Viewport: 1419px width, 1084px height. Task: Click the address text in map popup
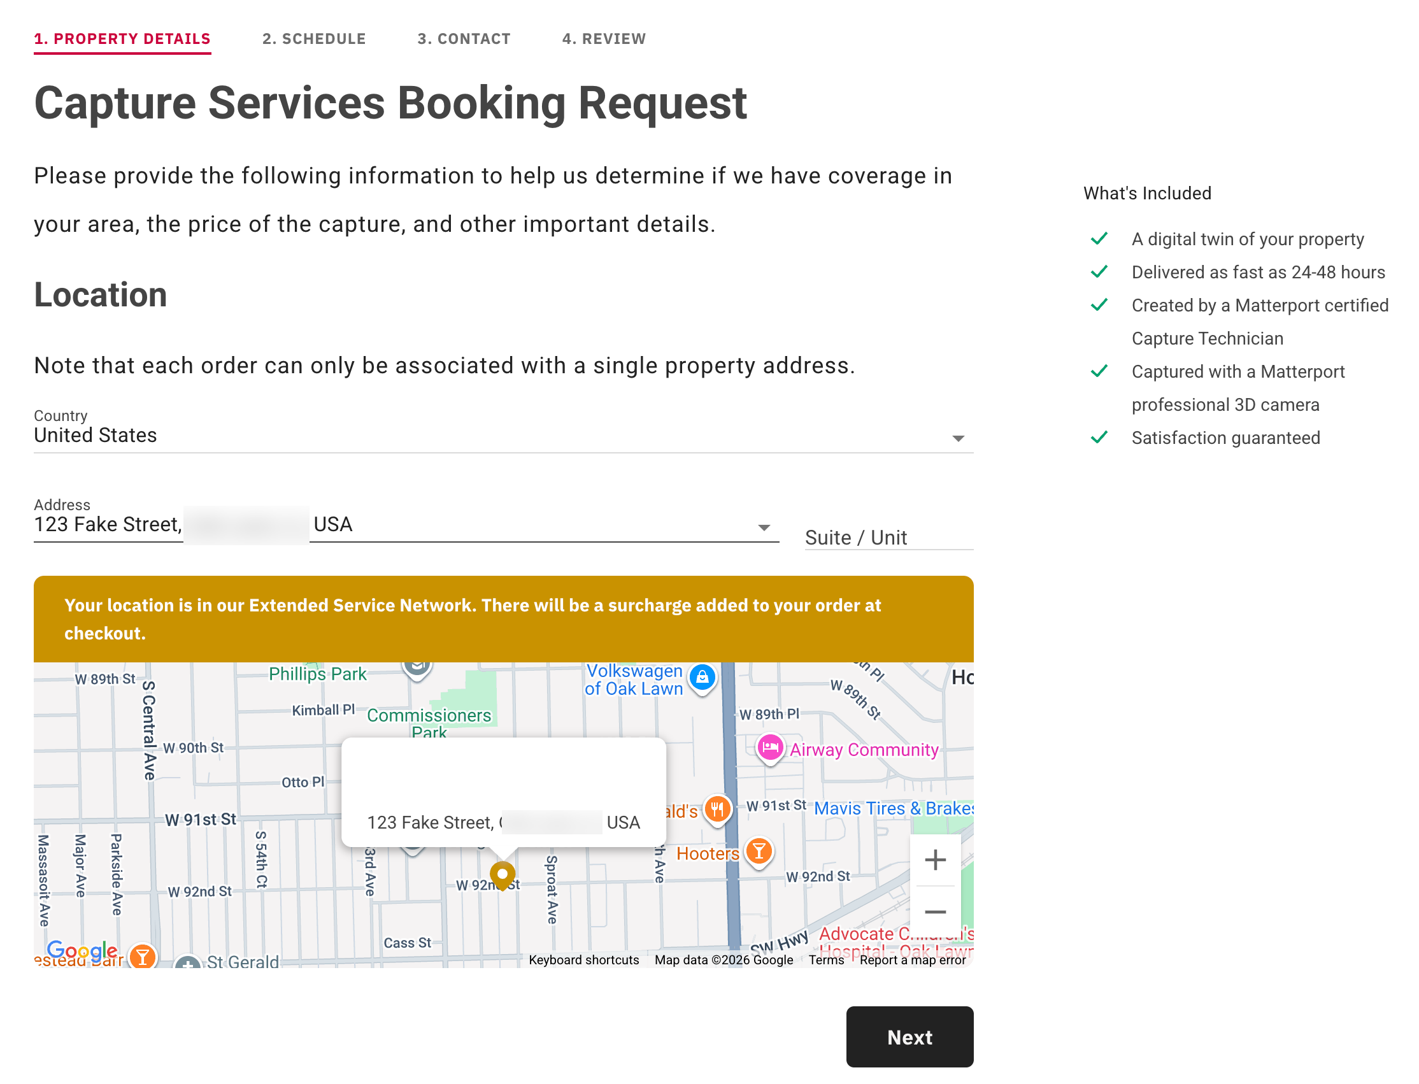[x=503, y=822]
